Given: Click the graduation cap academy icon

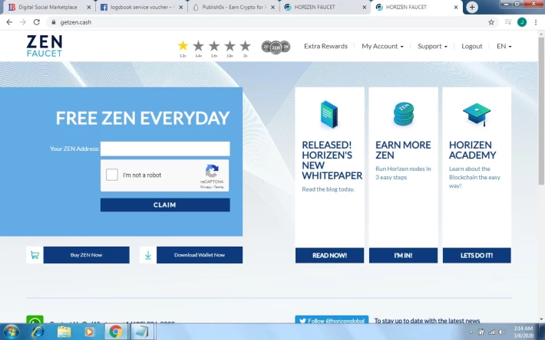Looking at the screenshot, I should pyautogui.click(x=477, y=114).
